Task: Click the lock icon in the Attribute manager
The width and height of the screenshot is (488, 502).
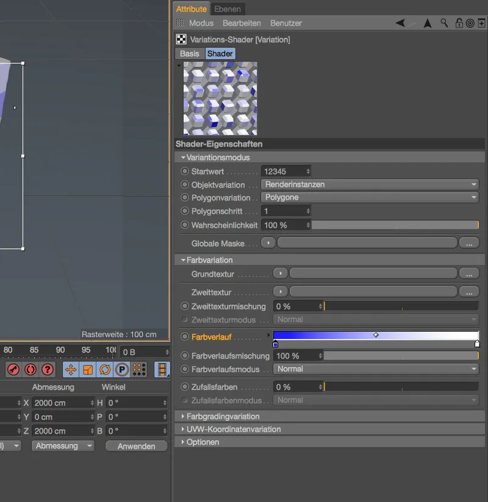Action: [x=459, y=23]
